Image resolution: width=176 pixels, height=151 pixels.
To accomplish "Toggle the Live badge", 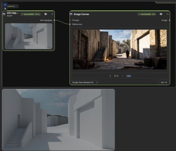I will (x=129, y=76).
